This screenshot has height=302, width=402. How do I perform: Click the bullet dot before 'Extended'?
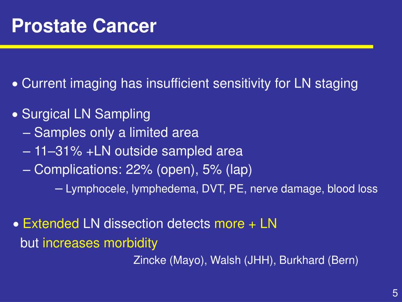pyautogui.click(x=16, y=225)
